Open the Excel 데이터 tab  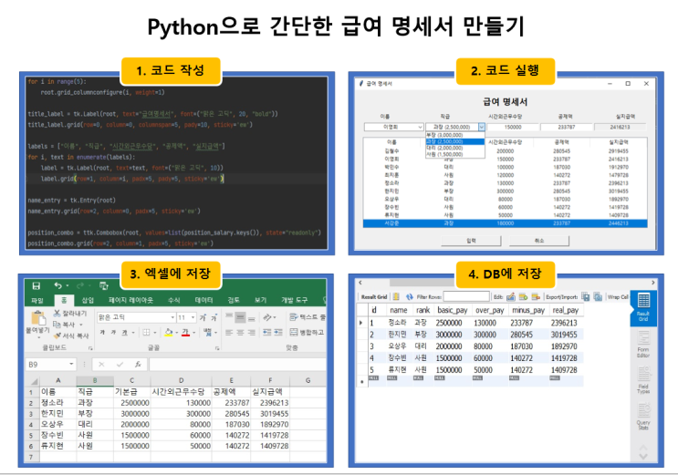point(203,300)
